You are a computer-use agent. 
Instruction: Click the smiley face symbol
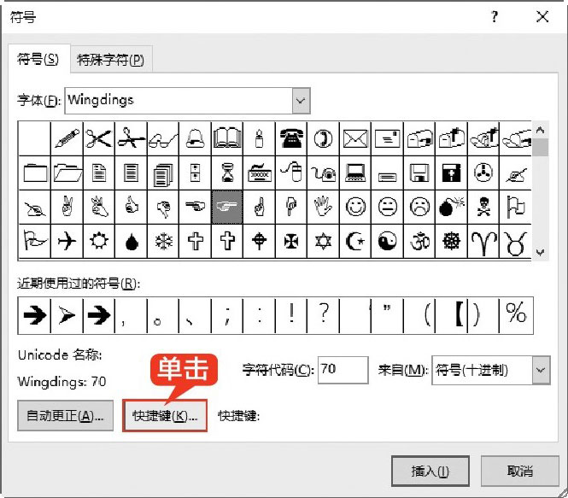[356, 207]
